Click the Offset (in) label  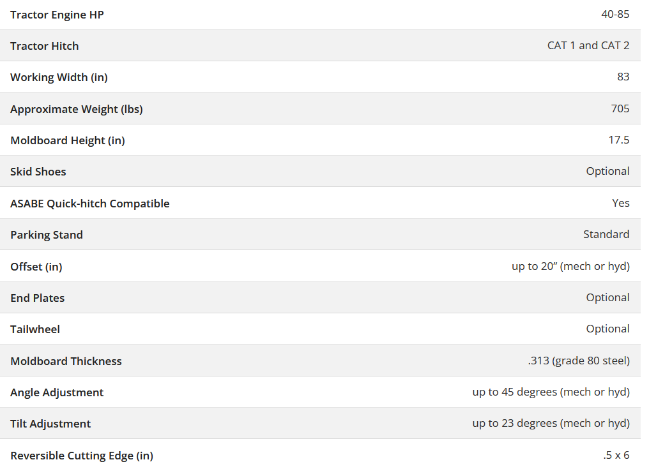(36, 267)
